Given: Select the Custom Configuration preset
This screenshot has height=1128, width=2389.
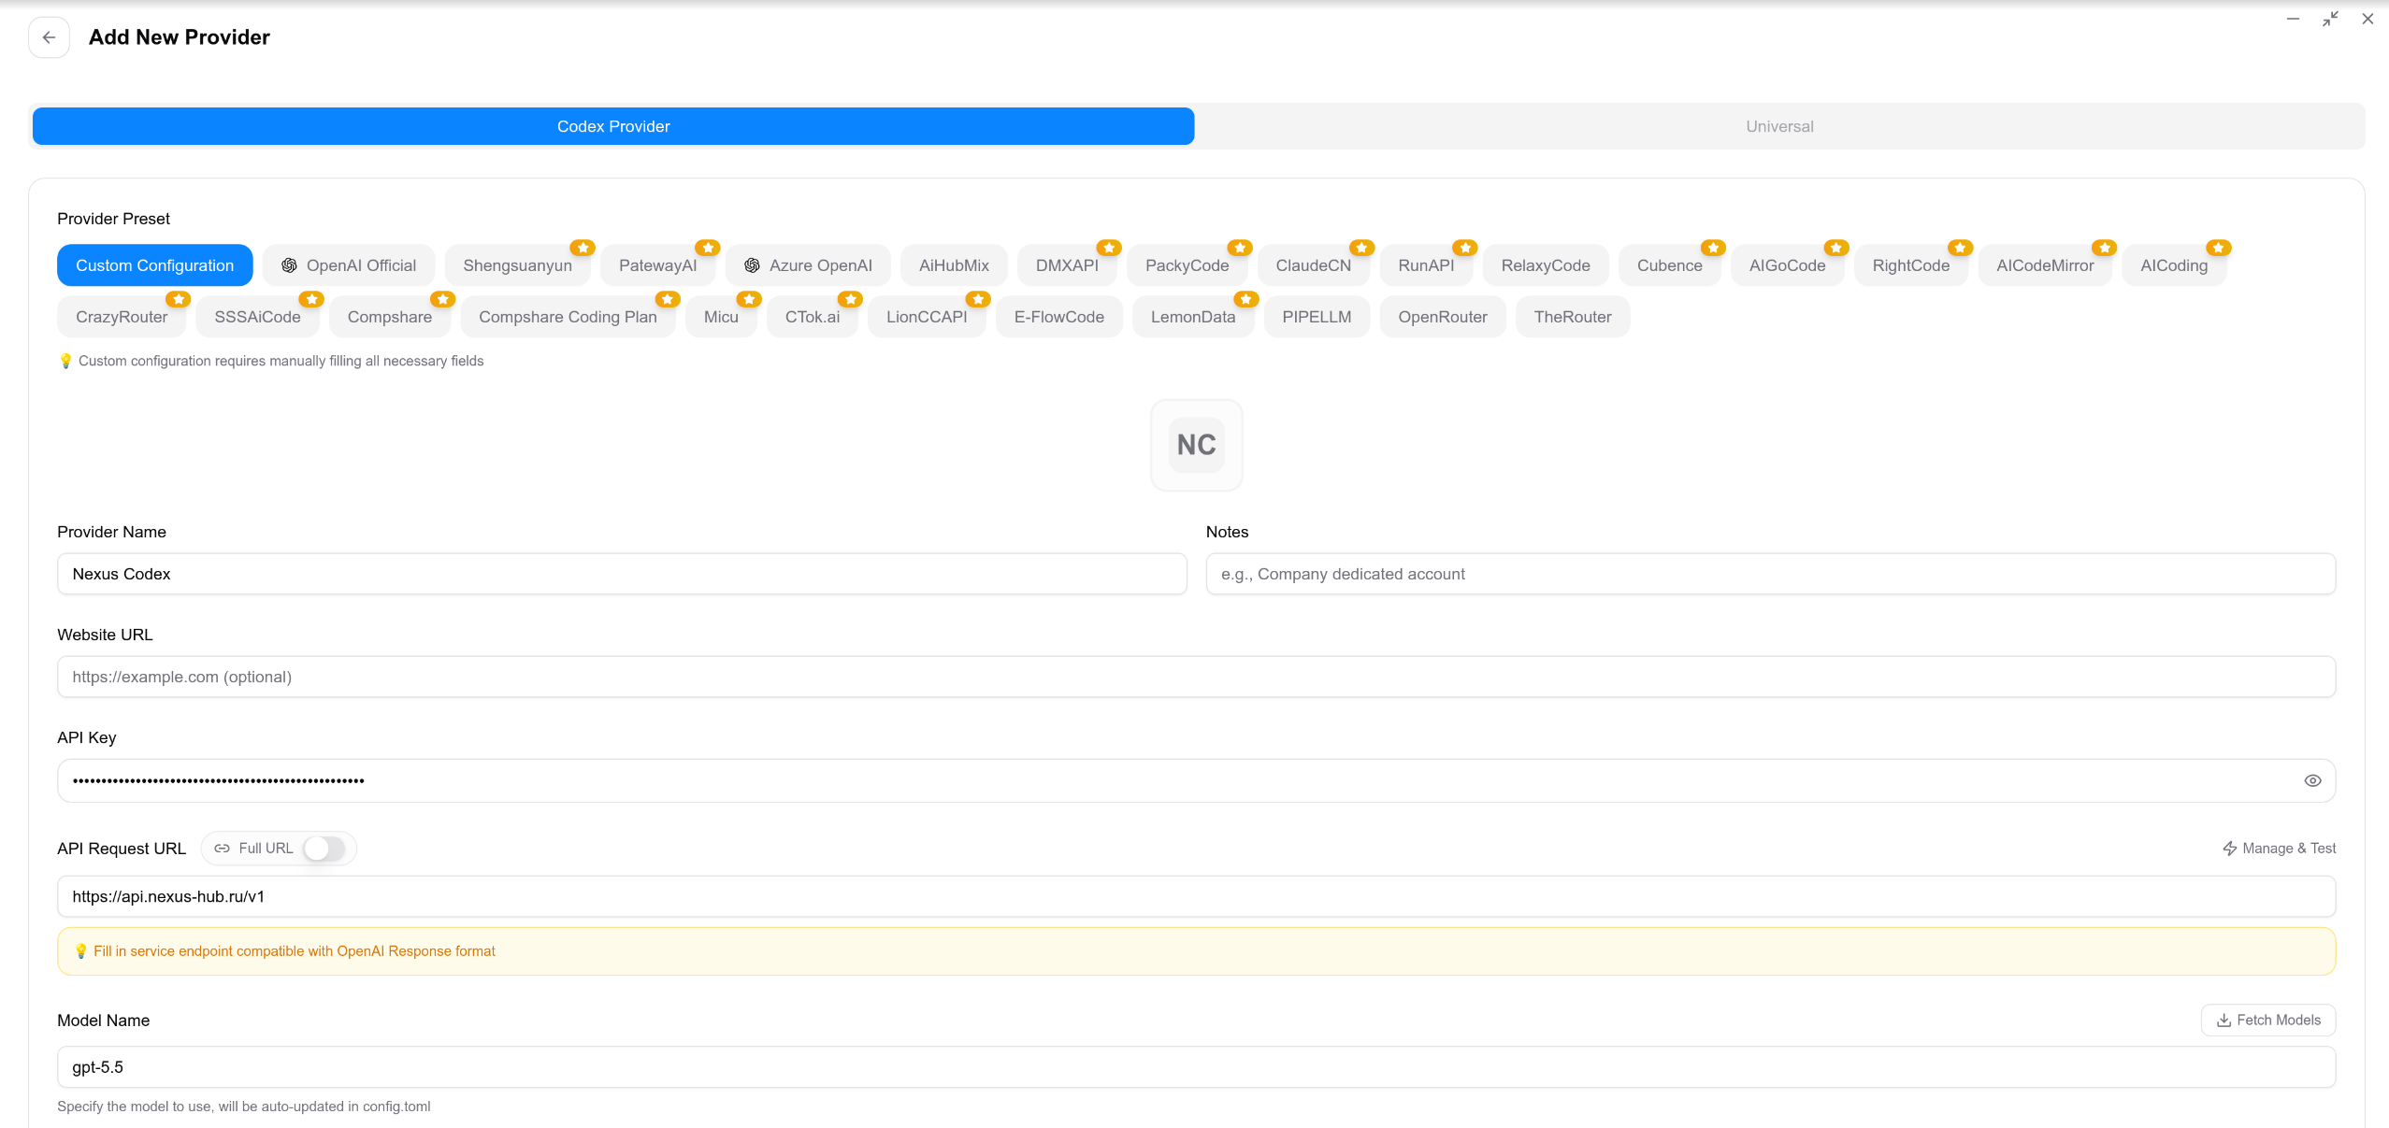Looking at the screenshot, I should pos(155,265).
